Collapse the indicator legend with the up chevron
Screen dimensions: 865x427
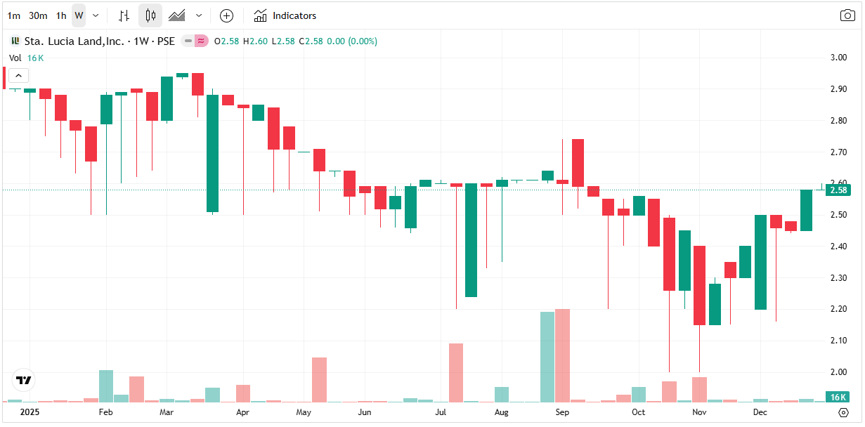click(18, 76)
